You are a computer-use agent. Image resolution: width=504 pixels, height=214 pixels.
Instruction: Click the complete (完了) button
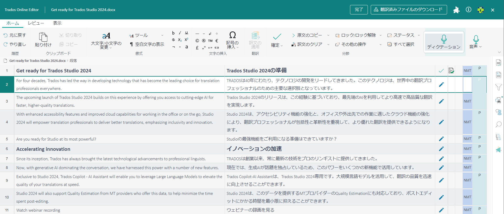[359, 10]
